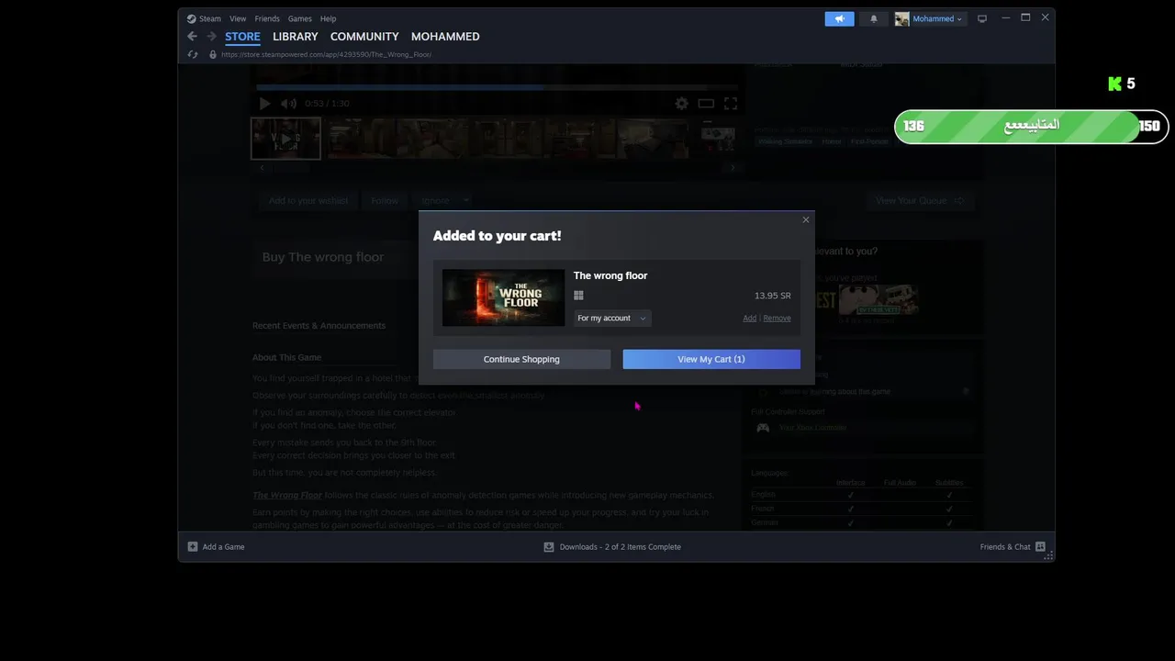This screenshot has height=661, width=1175.
Task: Click Add a Game in footer
Action: (223, 547)
